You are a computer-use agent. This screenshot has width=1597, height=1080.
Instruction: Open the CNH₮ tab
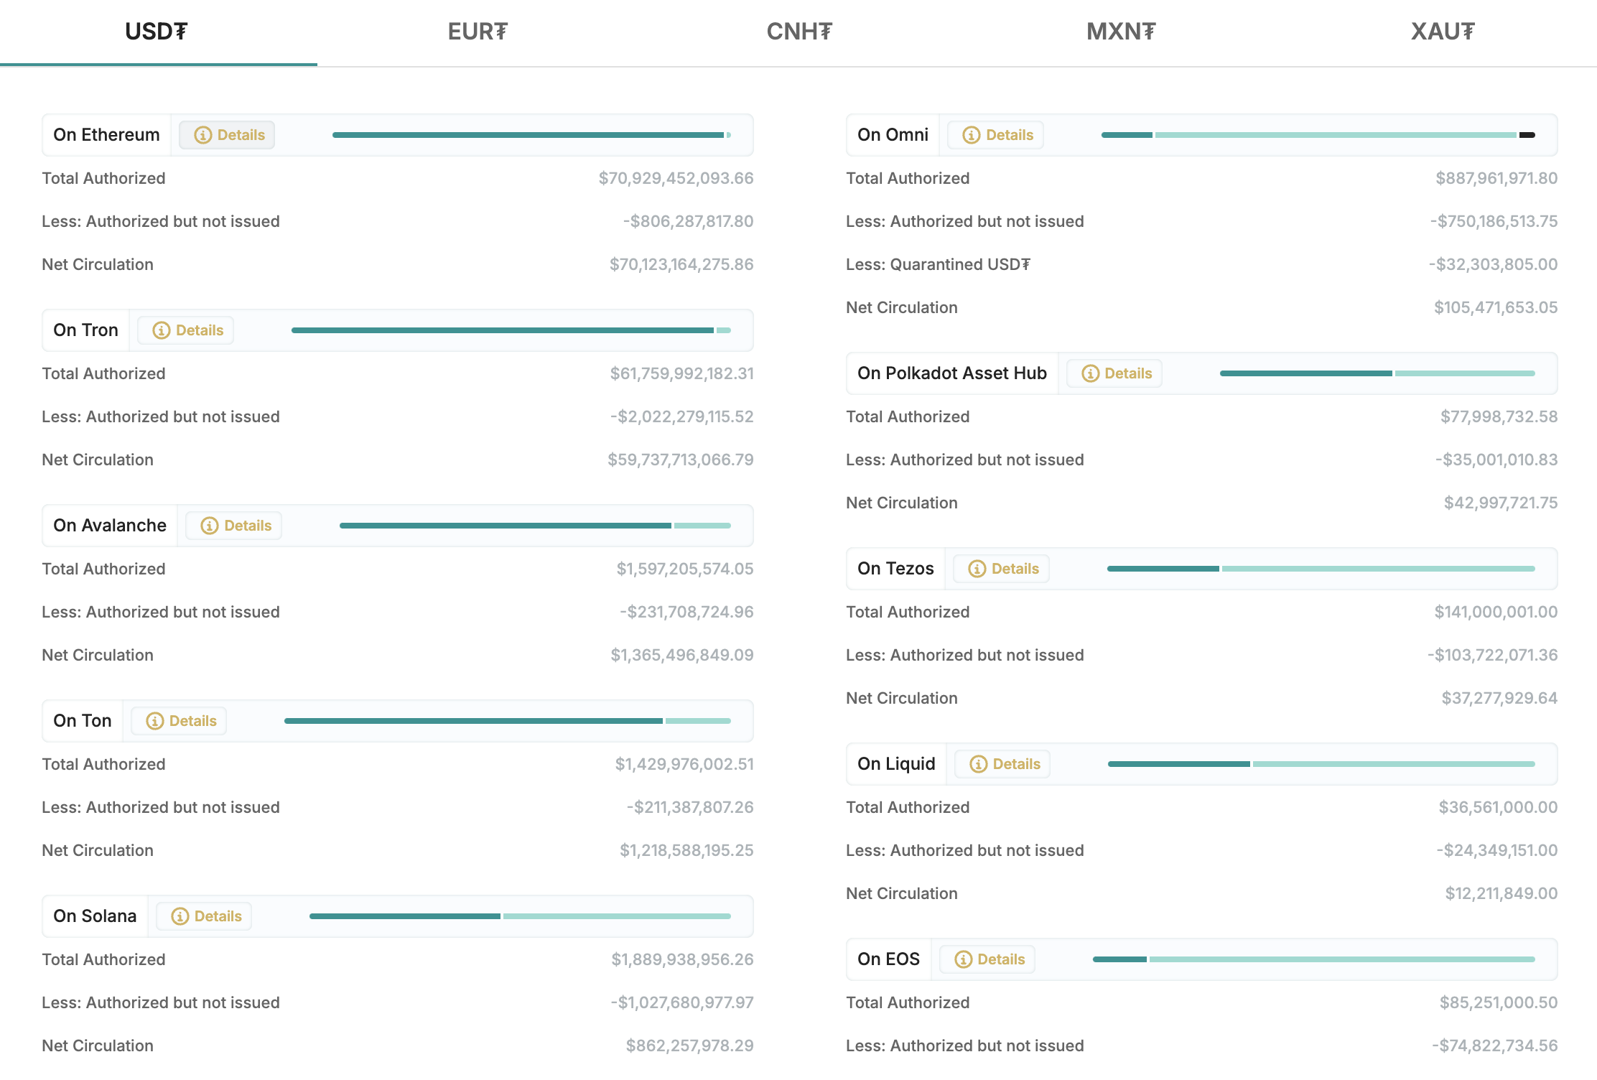pyautogui.click(x=799, y=32)
